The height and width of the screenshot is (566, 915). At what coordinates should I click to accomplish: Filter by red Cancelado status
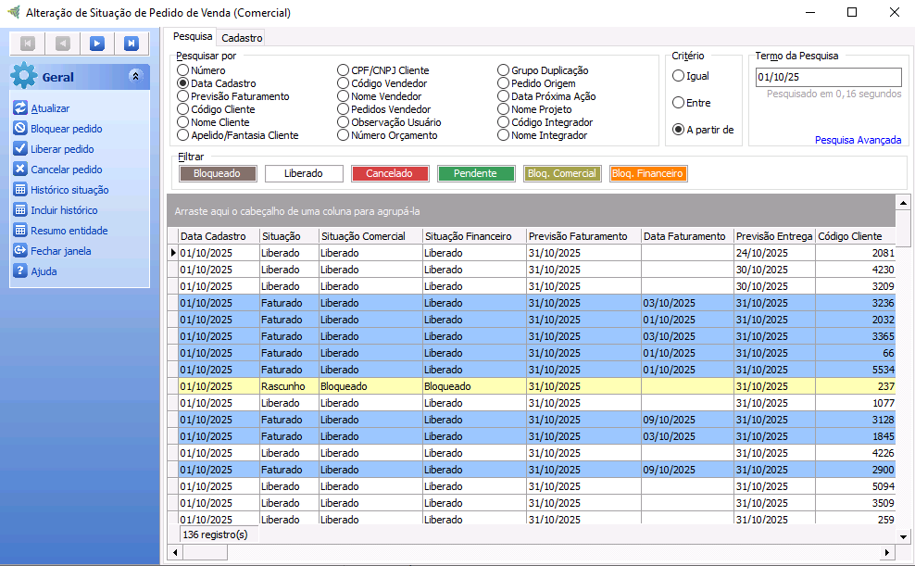[x=389, y=173]
